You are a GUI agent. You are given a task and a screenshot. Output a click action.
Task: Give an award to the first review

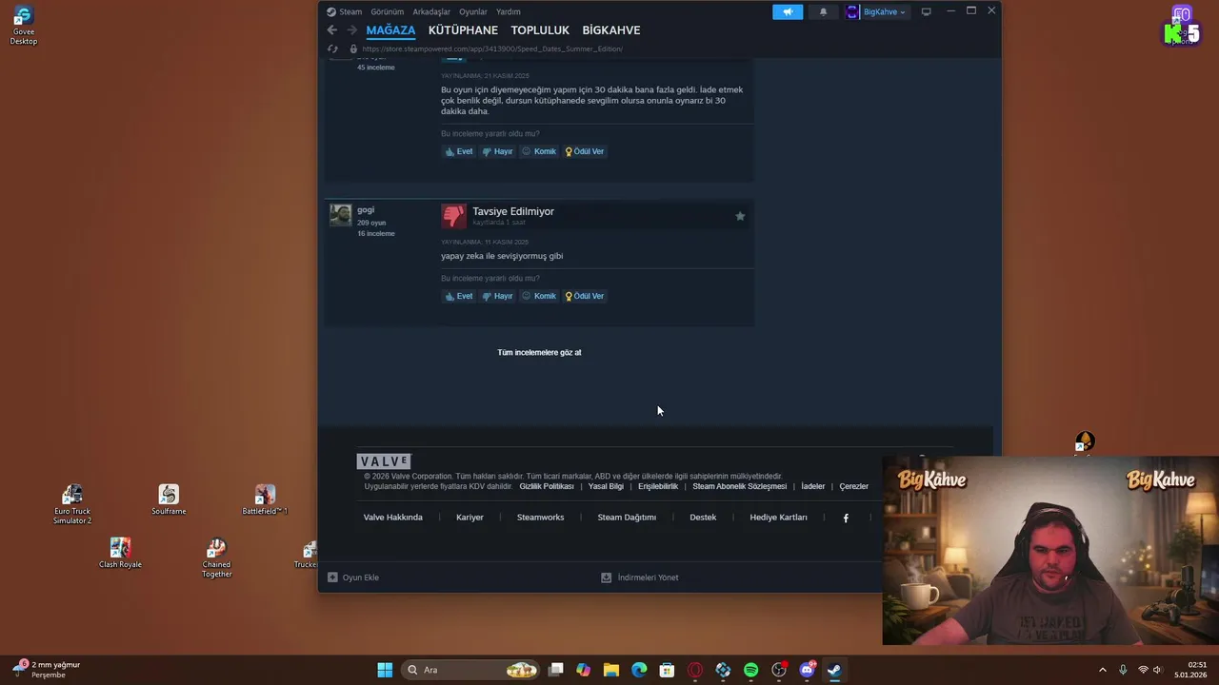click(x=585, y=151)
